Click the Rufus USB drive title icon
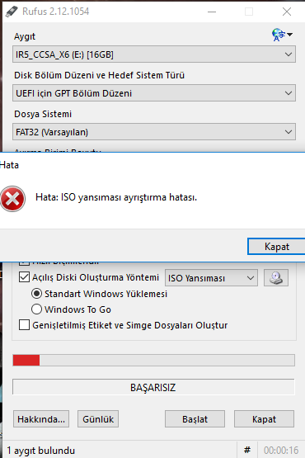Viewport: 305px width, 458px height. pos(12,12)
